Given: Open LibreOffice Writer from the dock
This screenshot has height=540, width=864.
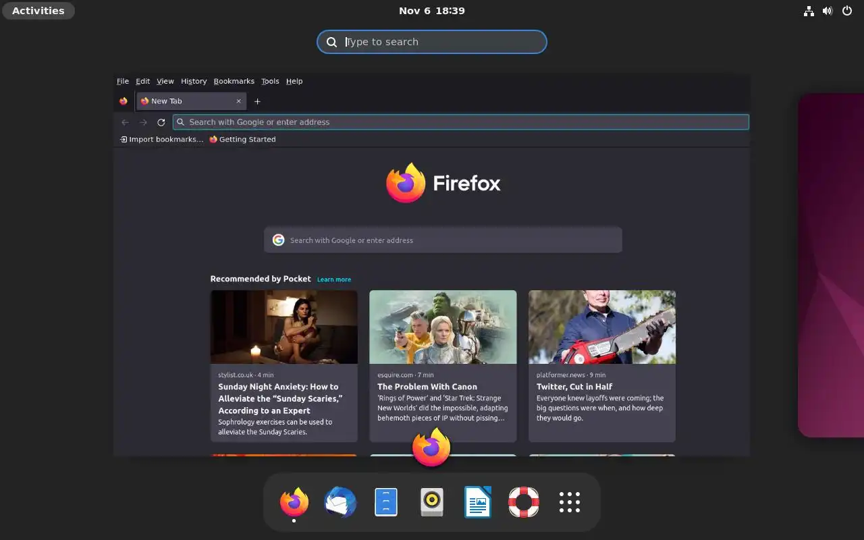Looking at the screenshot, I should click(478, 502).
